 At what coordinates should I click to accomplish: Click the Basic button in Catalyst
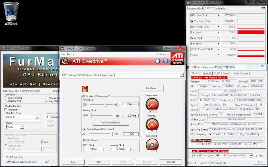point(73,162)
